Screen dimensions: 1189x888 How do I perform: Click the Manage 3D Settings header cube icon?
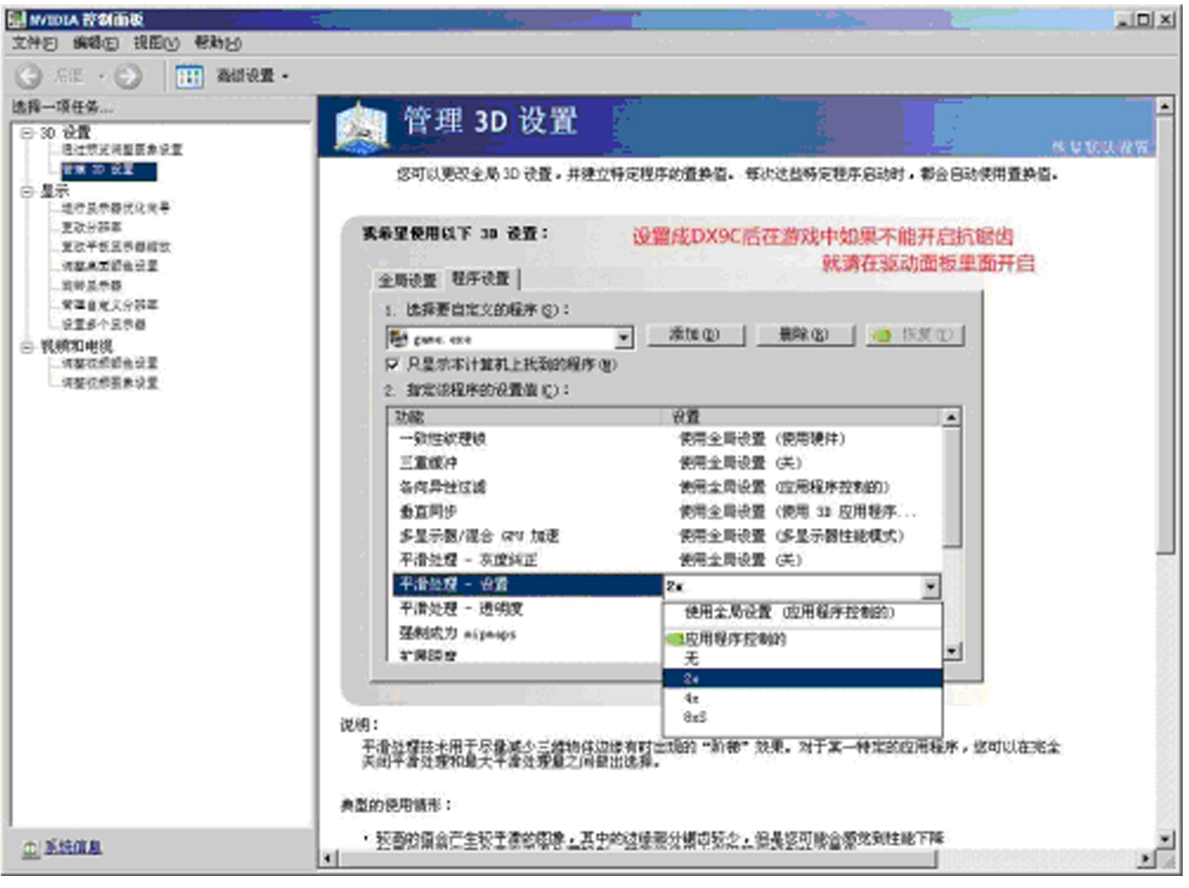pos(360,128)
